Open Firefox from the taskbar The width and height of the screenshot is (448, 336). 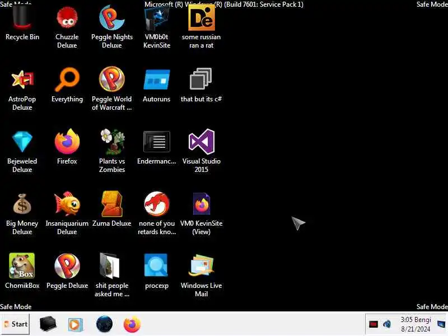pos(132,324)
